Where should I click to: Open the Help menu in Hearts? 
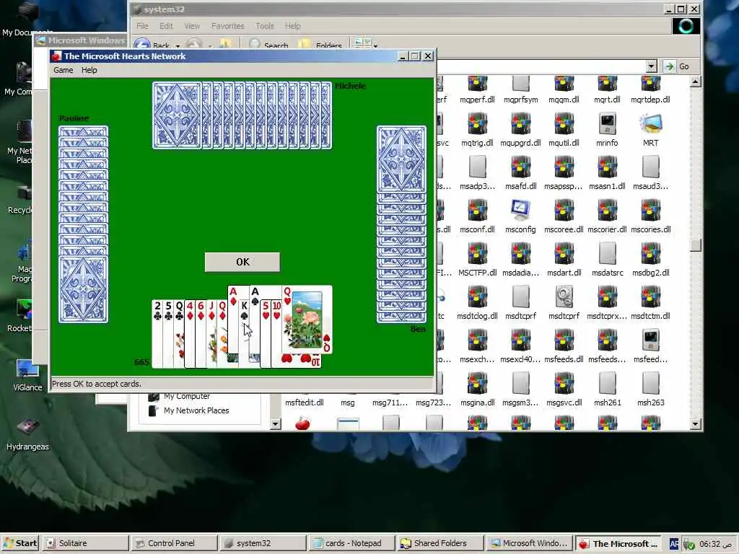pyautogui.click(x=89, y=70)
